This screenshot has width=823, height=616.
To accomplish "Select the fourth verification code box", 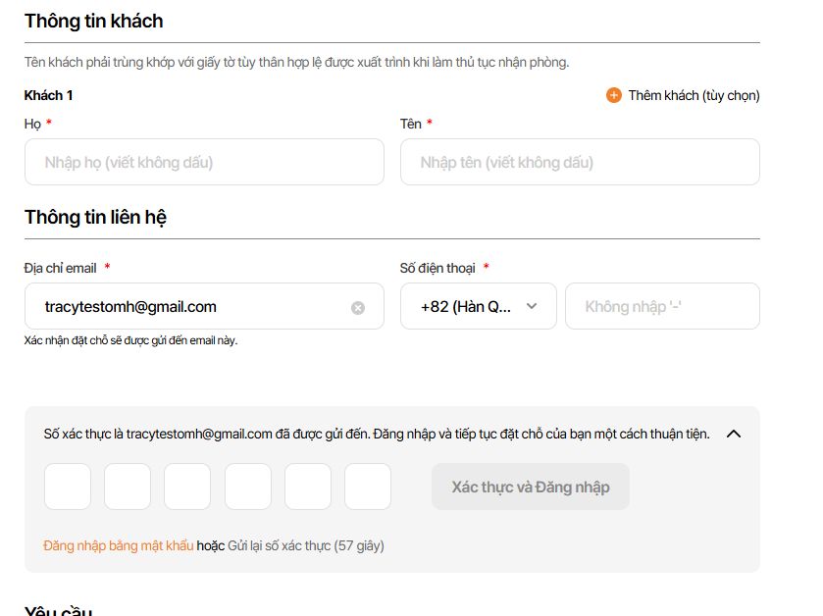I will (x=248, y=487).
